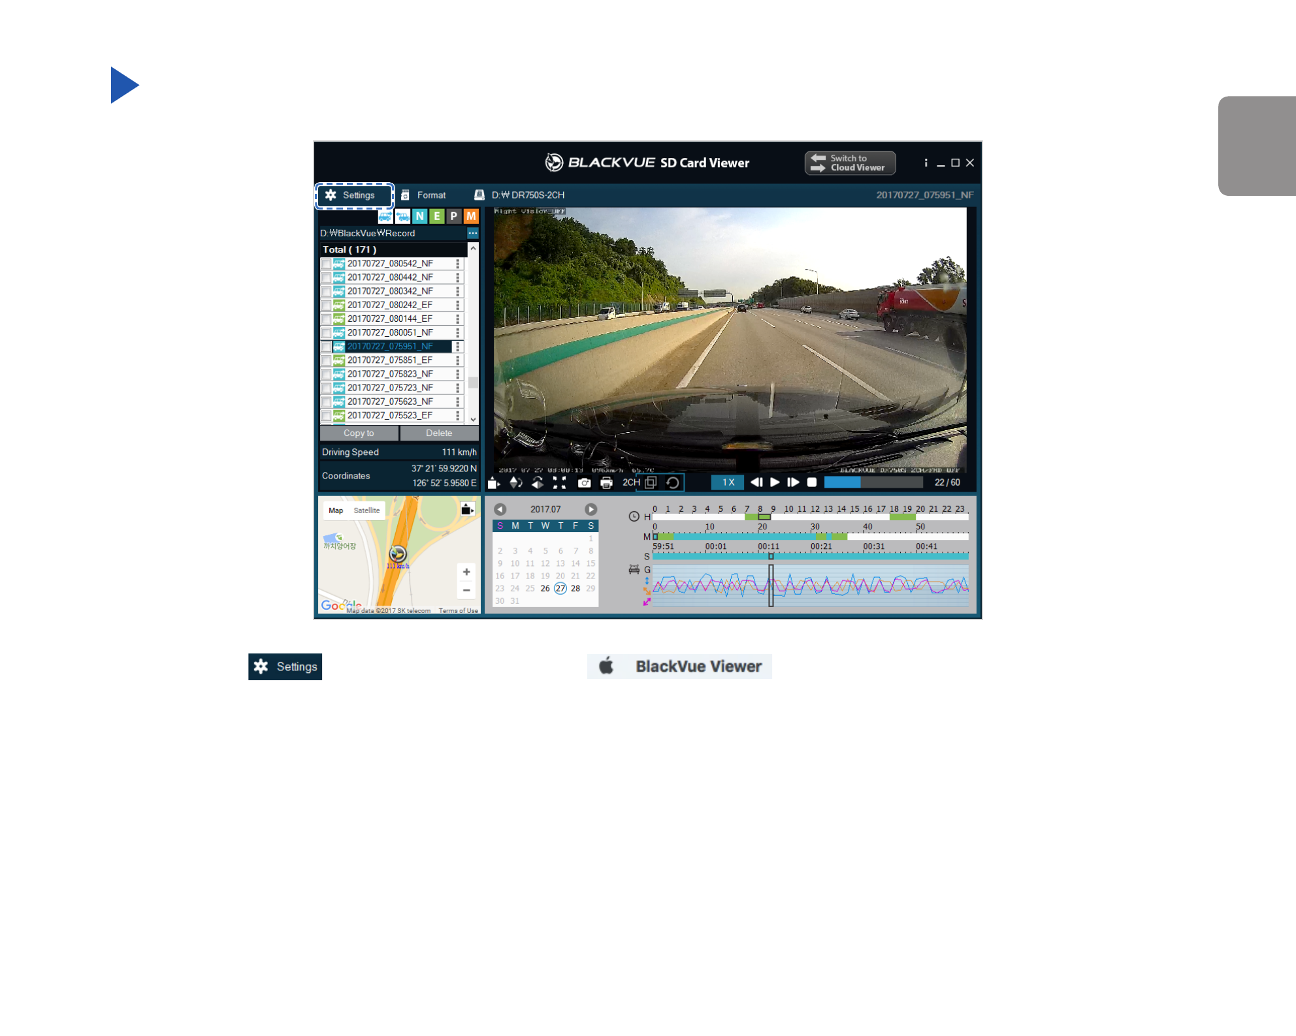The image size is (1296, 1036).
Task: Click the rotate/loop playback icon
Action: click(673, 483)
